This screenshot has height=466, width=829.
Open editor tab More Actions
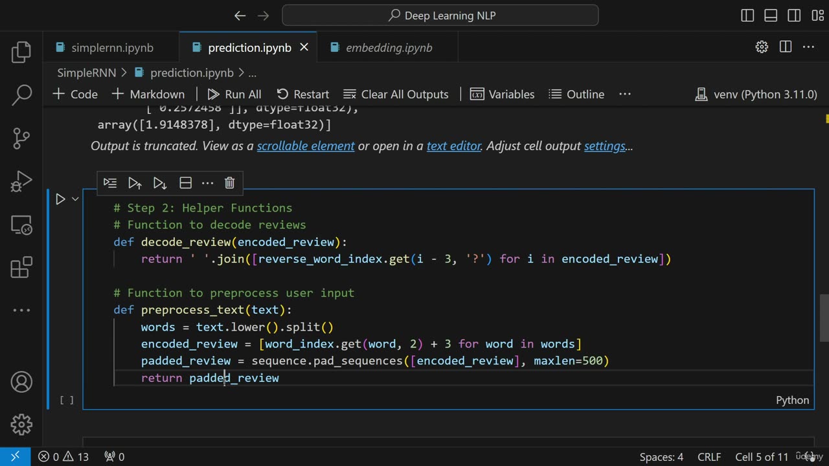coord(809,47)
